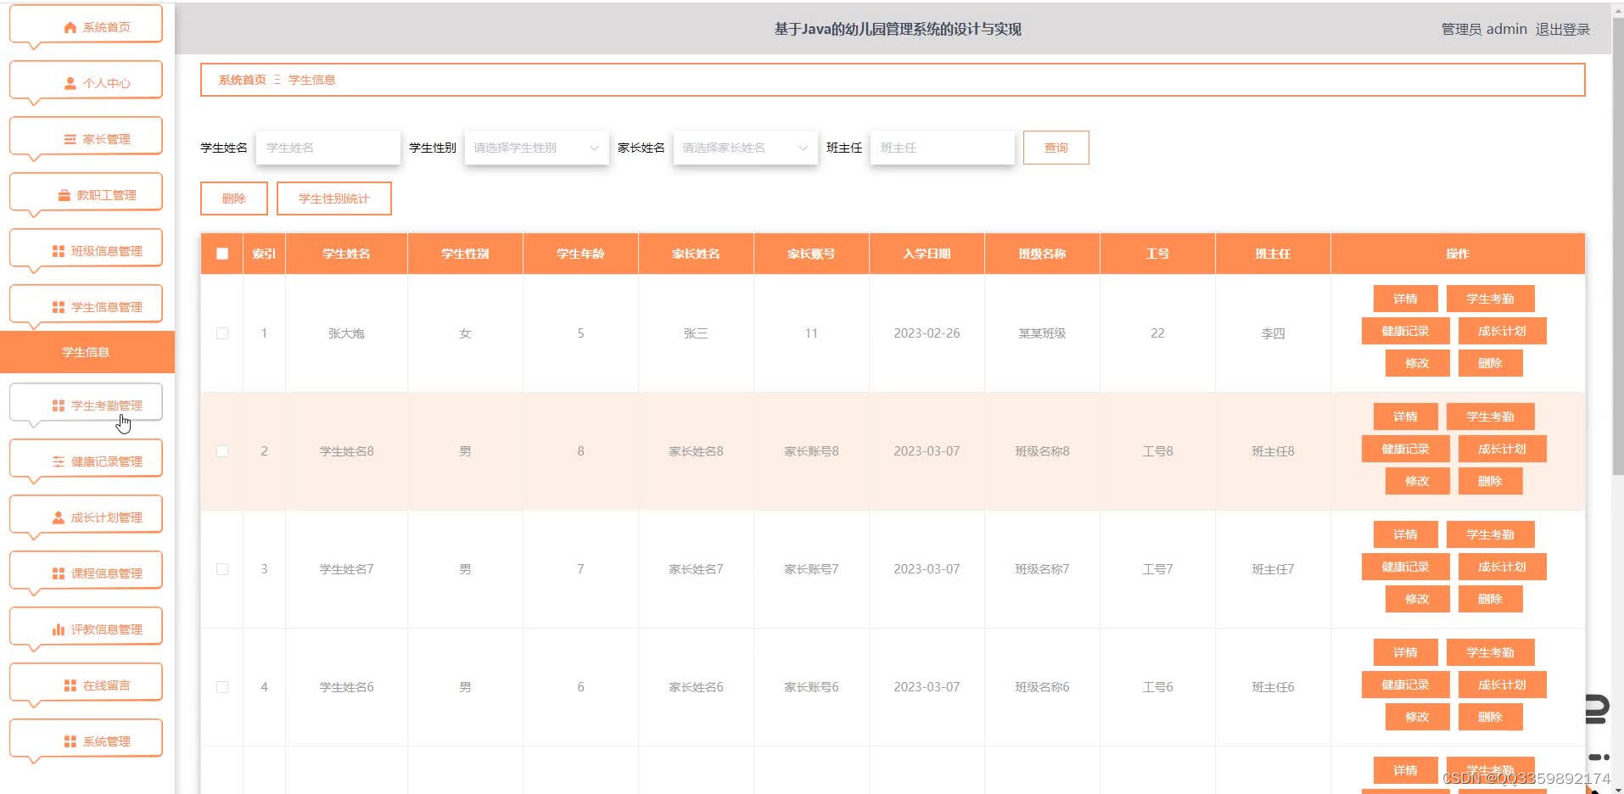This screenshot has width=1624, height=794.
Task: Click the 学生性别统计 button
Action: pos(334,198)
